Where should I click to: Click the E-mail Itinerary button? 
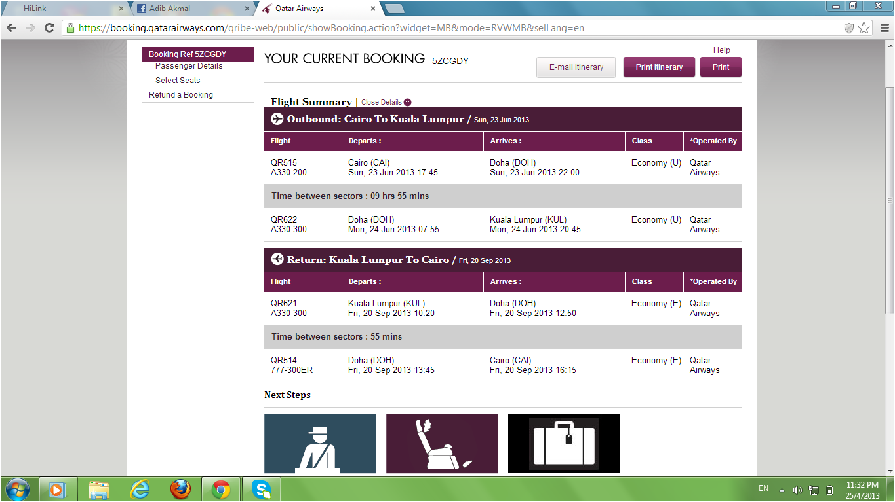click(576, 67)
